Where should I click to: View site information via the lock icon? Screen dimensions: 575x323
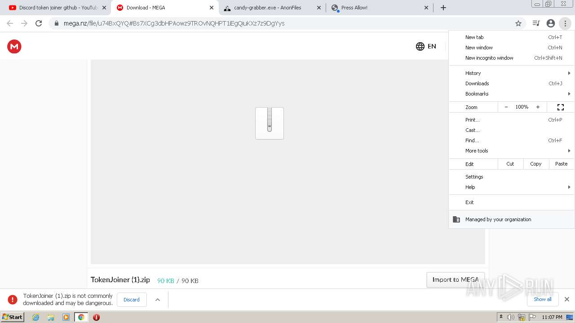56,23
